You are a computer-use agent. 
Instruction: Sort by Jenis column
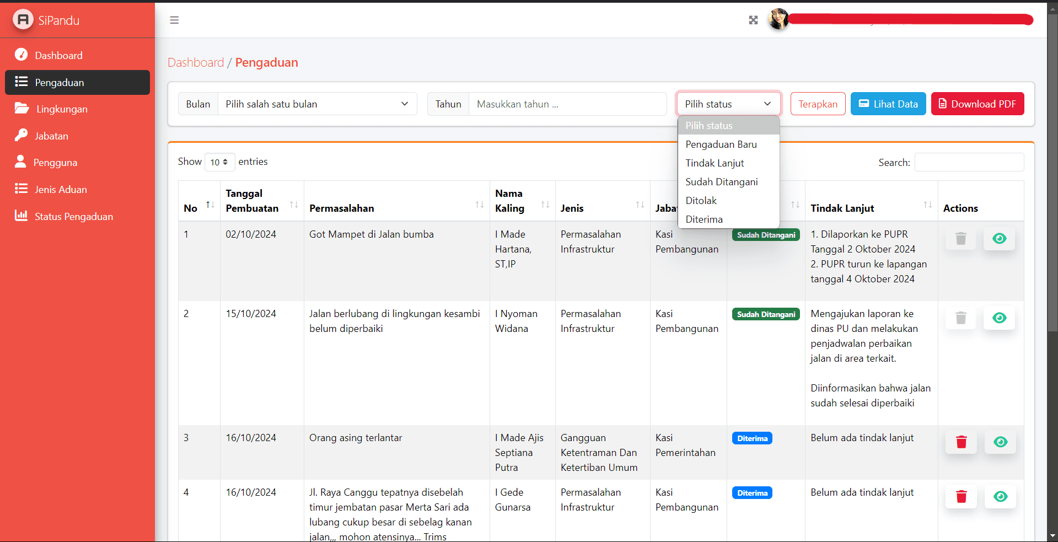(602, 201)
